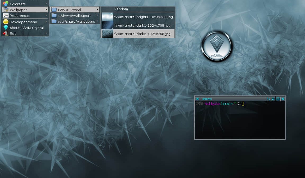305x178 pixels.
Task: Click the About FVWM-Crystal diamond icon
Action: point(6,27)
